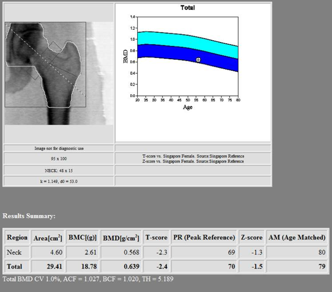The height and width of the screenshot is (292, 332).
Task: Click Neck BMD value 0.568
Action: pos(131,252)
